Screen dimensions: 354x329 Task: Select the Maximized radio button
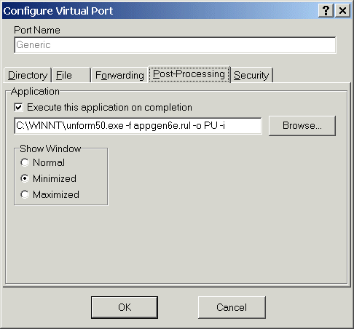tap(25, 194)
